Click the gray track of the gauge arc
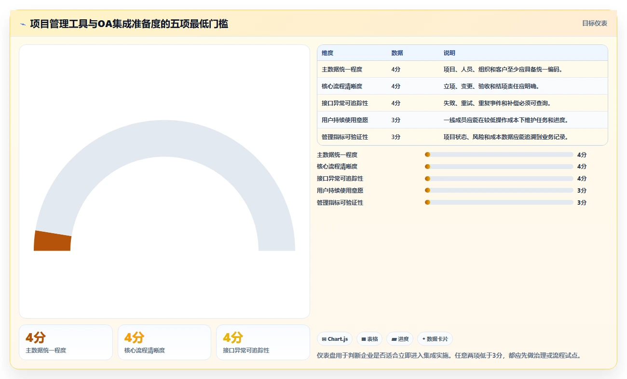627x379 pixels. [x=164, y=138]
